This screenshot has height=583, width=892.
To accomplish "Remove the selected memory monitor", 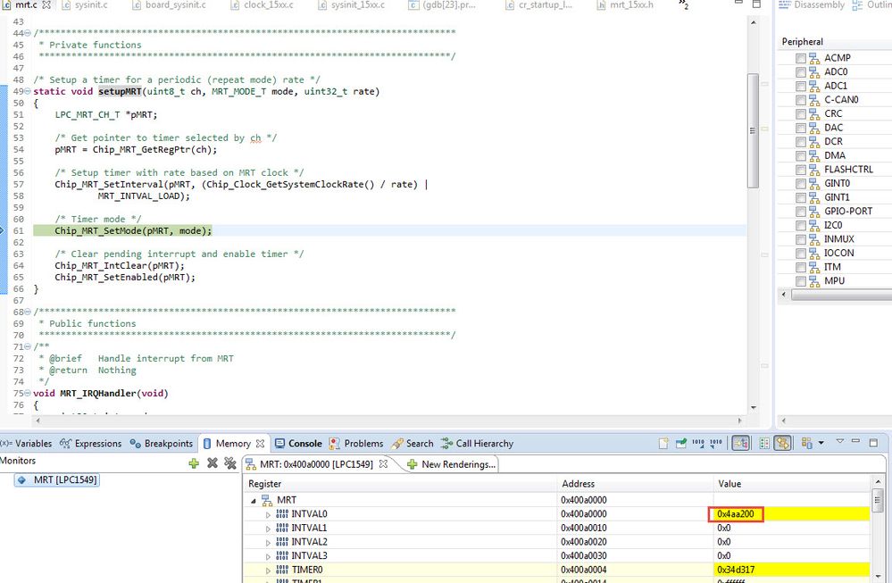I will tap(213, 463).
